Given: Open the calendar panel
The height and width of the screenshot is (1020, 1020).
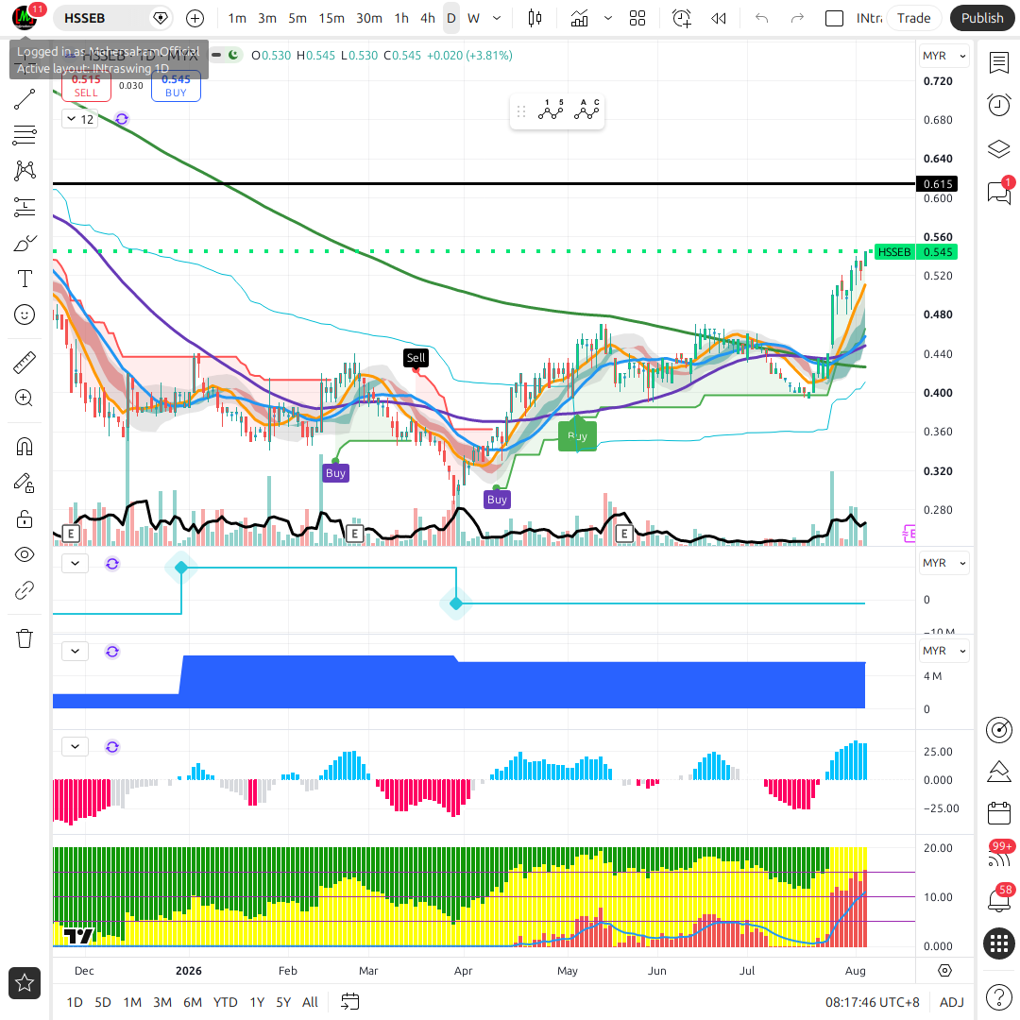Looking at the screenshot, I should (998, 813).
